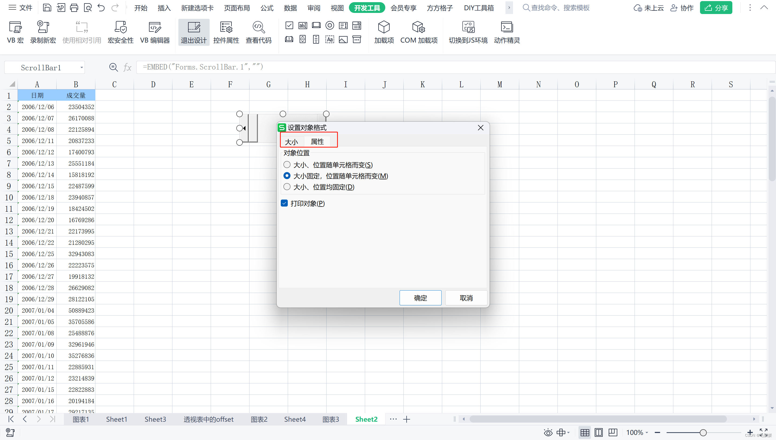Insert an image control
This screenshot has height=440, width=776.
(x=344, y=39)
